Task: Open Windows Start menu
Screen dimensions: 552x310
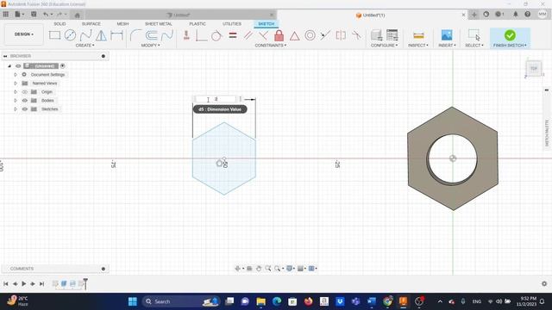Action: click(133, 301)
